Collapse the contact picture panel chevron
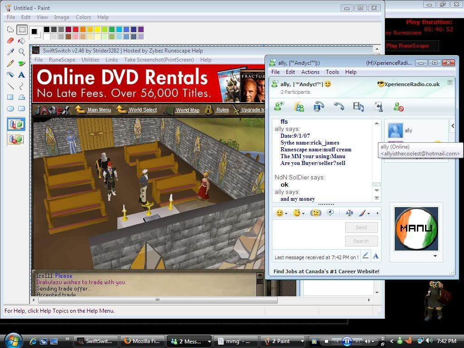The height and width of the screenshot is (348, 464). (453, 126)
